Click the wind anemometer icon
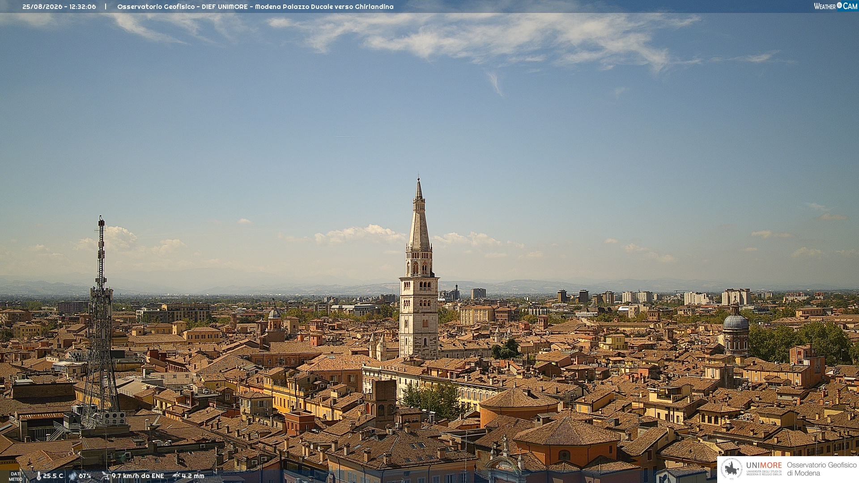The image size is (859, 483). point(106,476)
